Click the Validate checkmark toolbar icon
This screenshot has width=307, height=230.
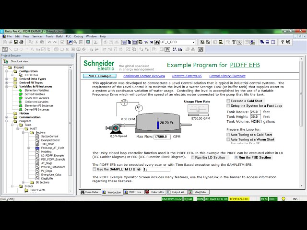tap(62, 42)
